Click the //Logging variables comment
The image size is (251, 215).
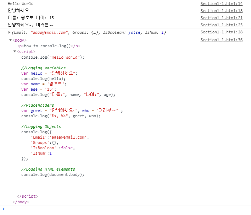coord(43,68)
